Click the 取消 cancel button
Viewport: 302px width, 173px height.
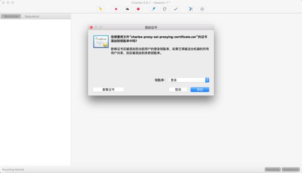pyautogui.click(x=178, y=89)
